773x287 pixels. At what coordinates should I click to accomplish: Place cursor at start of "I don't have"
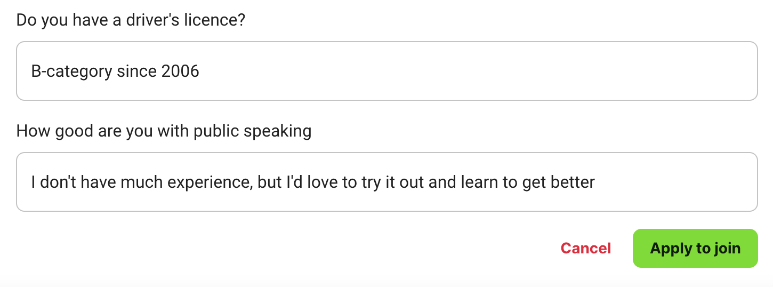coord(31,182)
